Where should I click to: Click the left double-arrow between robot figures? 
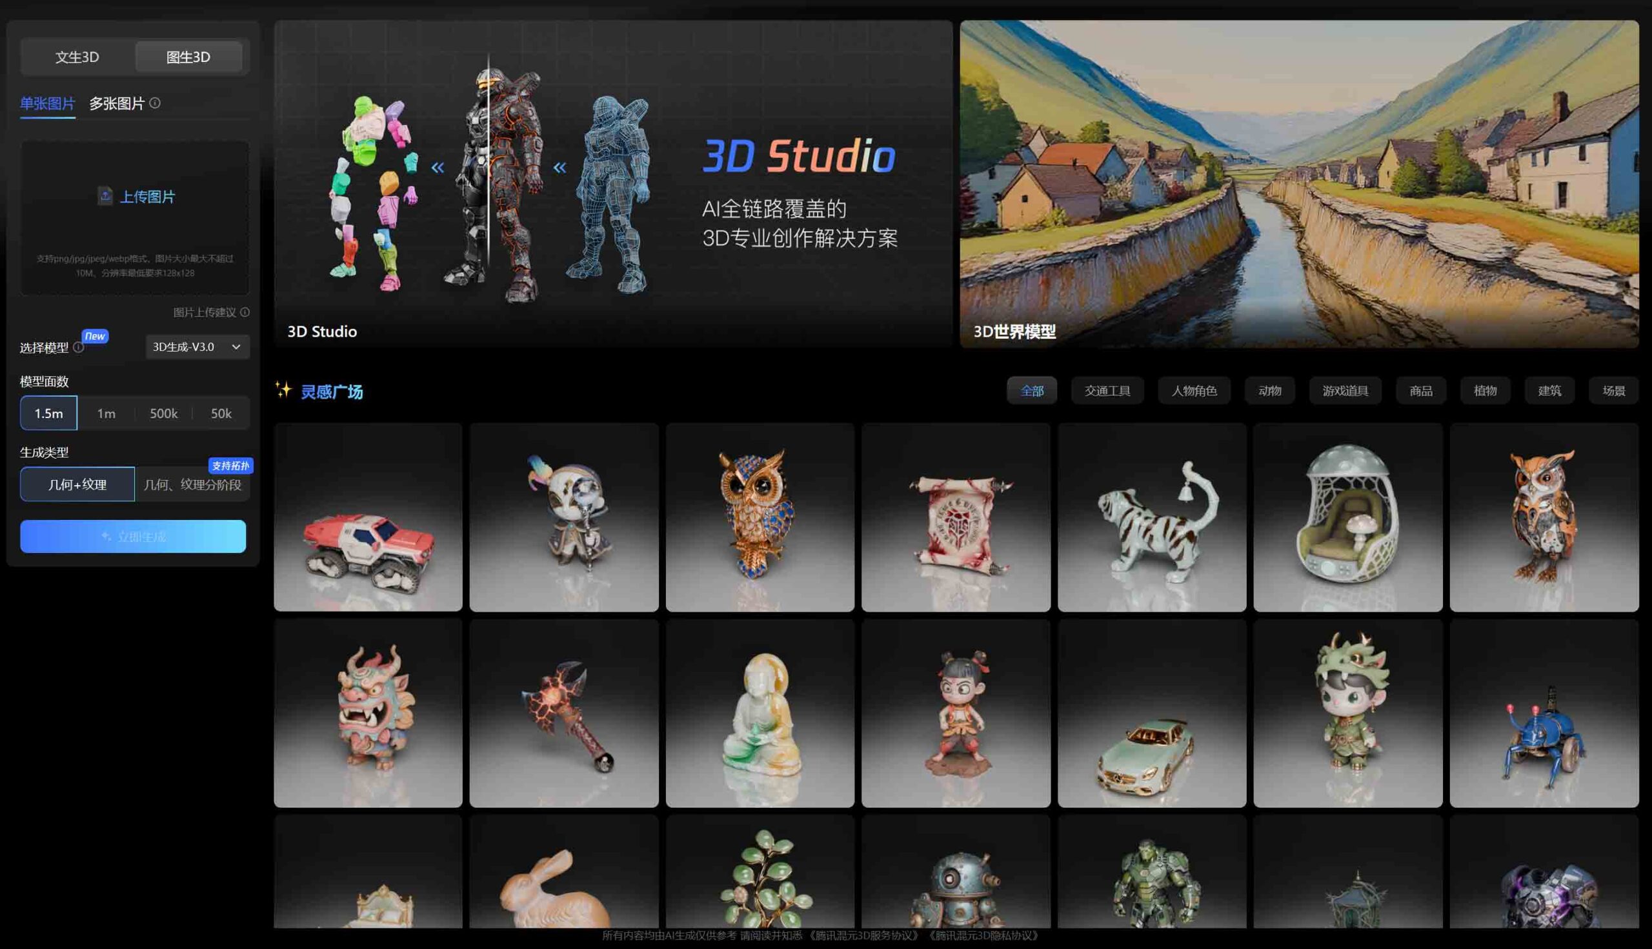(438, 168)
